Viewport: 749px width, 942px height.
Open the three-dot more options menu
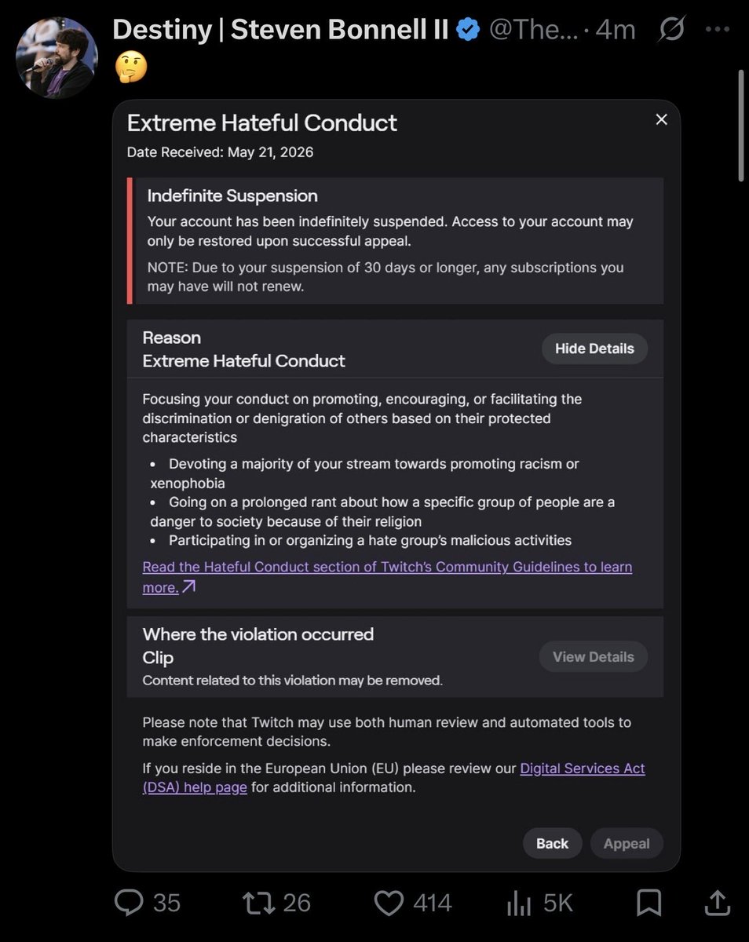[x=718, y=31]
